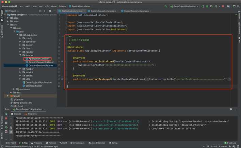Open Project panel settings gear

coord(50,11)
